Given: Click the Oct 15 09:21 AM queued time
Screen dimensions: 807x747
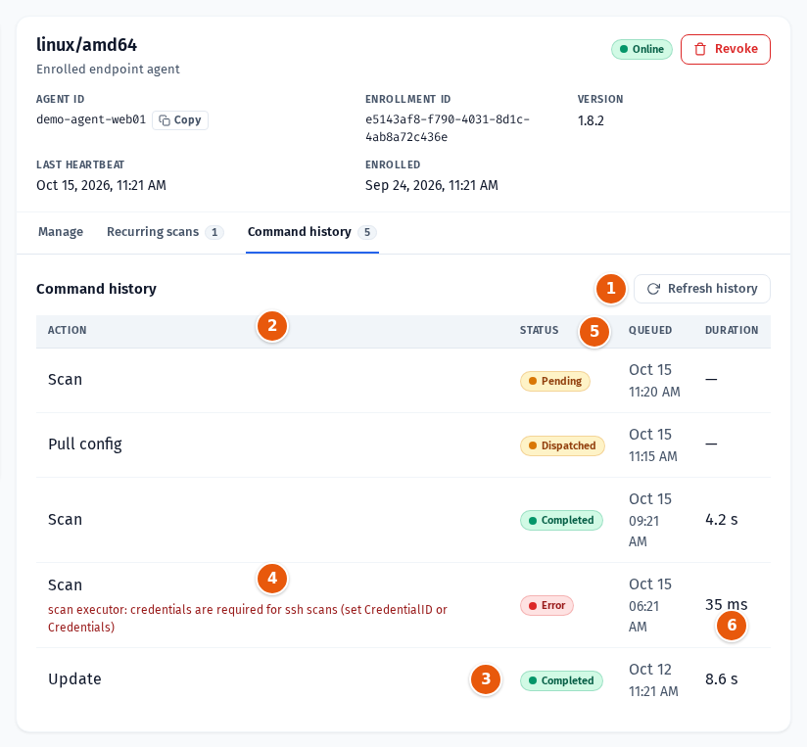Looking at the screenshot, I should click(650, 520).
